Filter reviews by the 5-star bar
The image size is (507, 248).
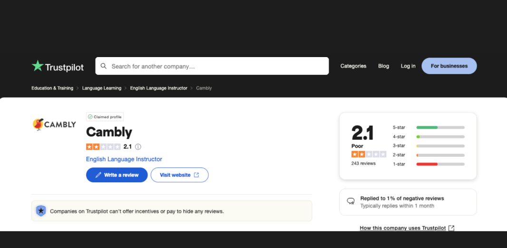click(440, 127)
